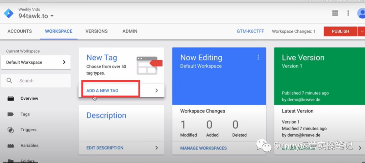Click the Current Workspace label

pyautogui.click(x=23, y=51)
